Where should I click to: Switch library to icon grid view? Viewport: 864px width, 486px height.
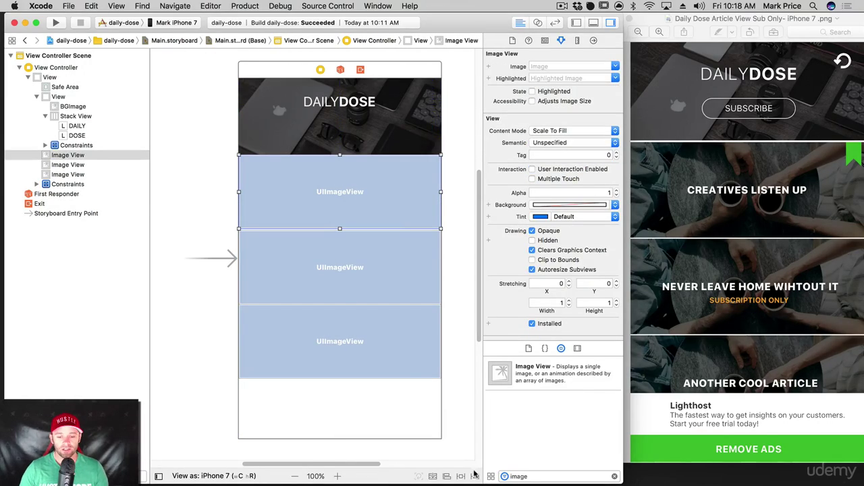pos(491,477)
